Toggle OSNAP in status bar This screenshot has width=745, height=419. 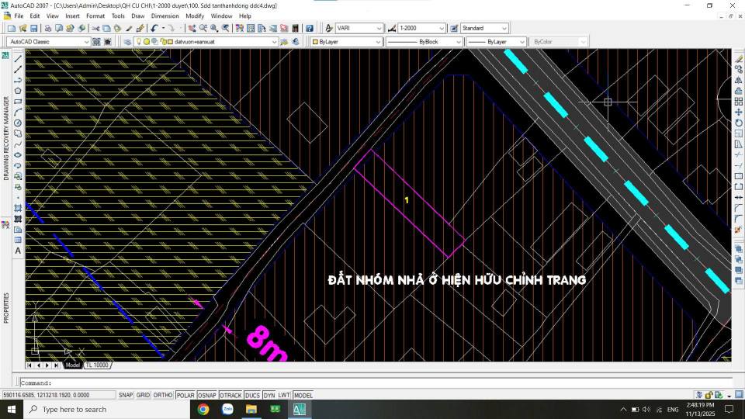click(x=207, y=395)
